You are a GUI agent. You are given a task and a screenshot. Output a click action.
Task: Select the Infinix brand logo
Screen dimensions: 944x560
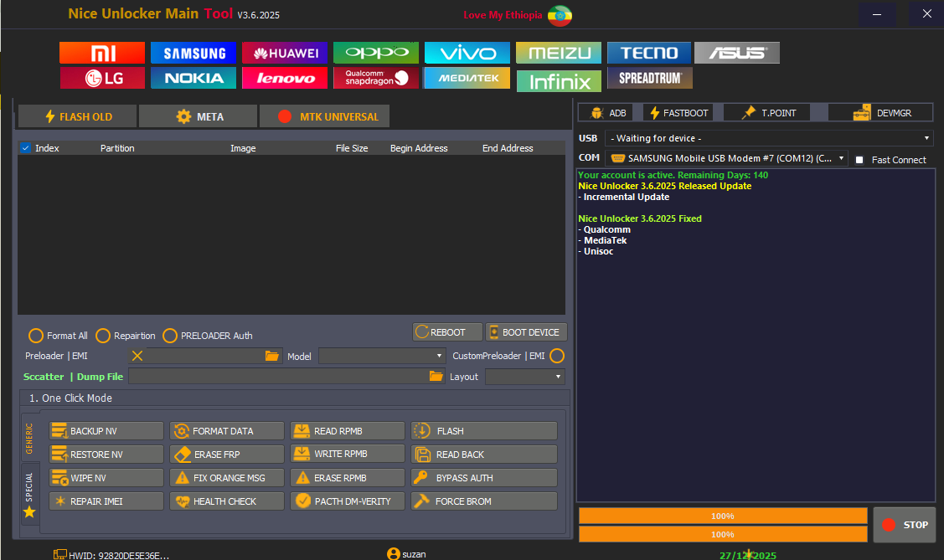[x=559, y=81]
